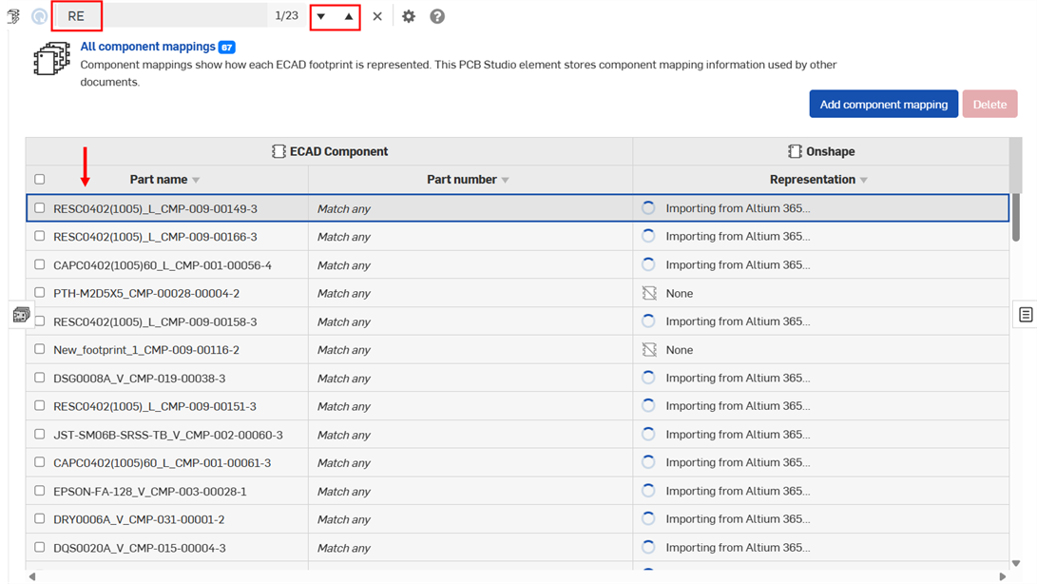Image resolution: width=1037 pixels, height=584 pixels.
Task: Click the Delete button
Action: pos(989,105)
